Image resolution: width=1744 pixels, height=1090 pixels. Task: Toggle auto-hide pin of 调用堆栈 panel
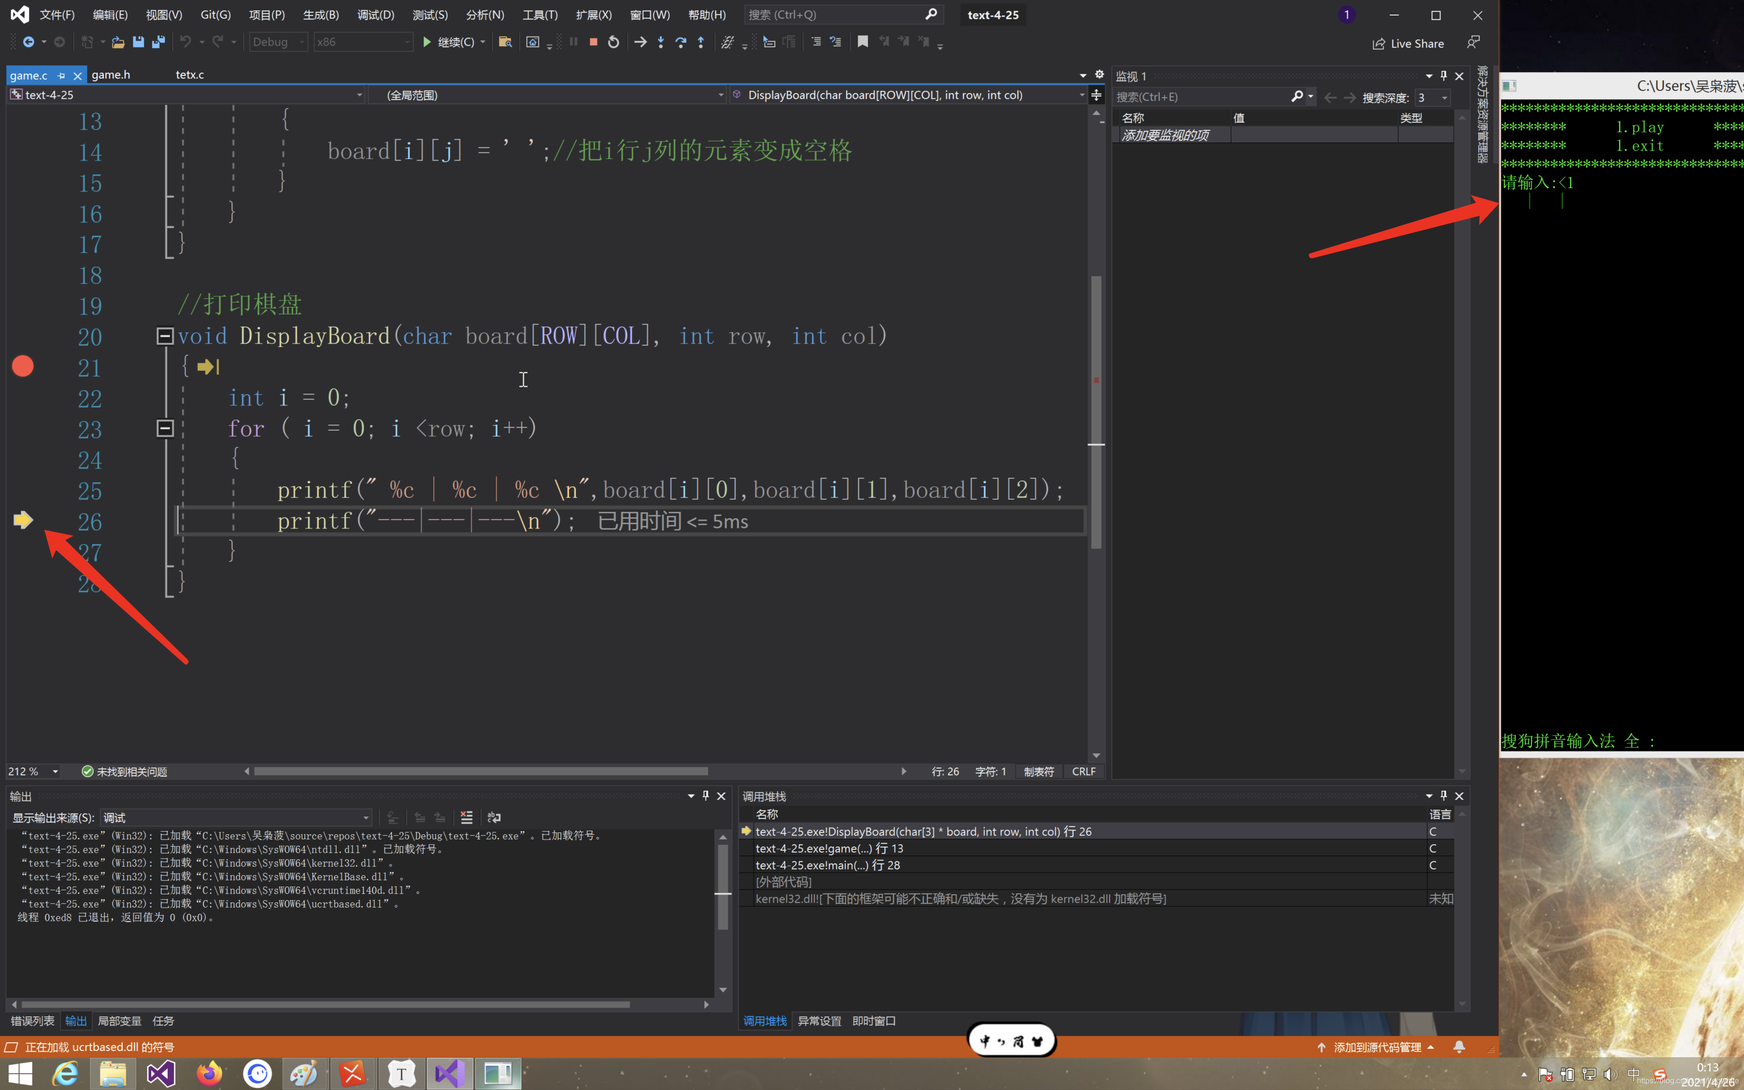pyautogui.click(x=1443, y=796)
